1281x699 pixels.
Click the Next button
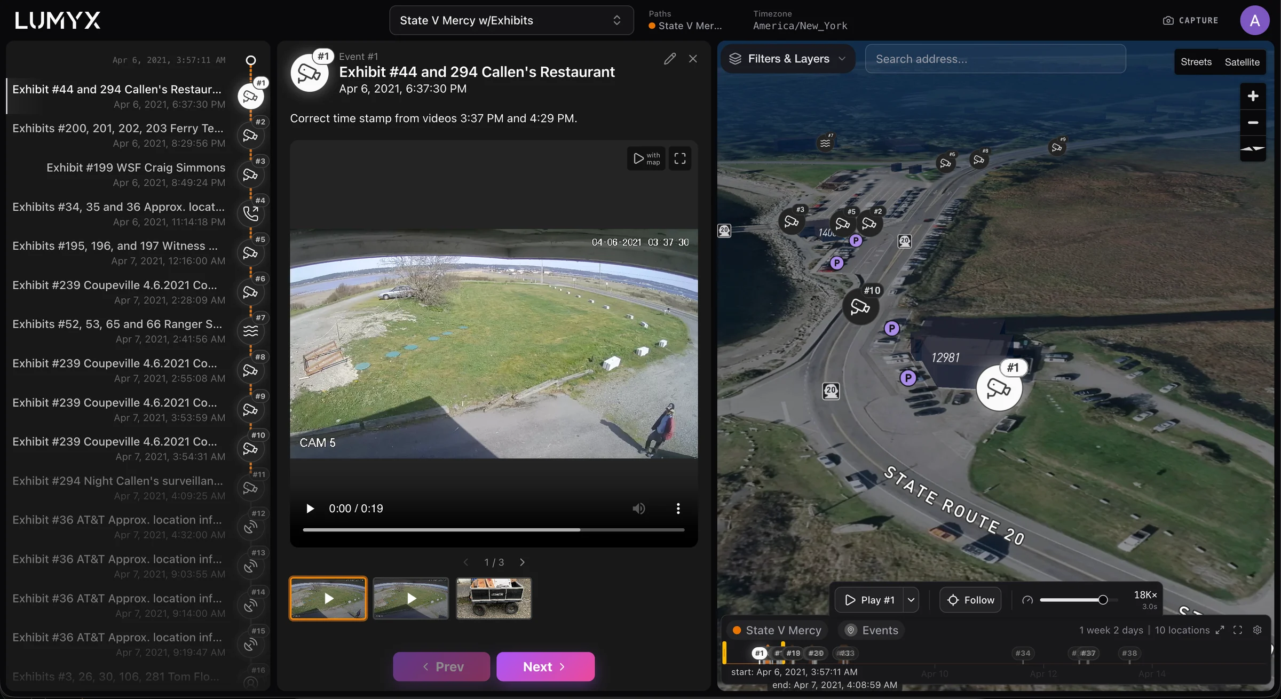pos(545,666)
